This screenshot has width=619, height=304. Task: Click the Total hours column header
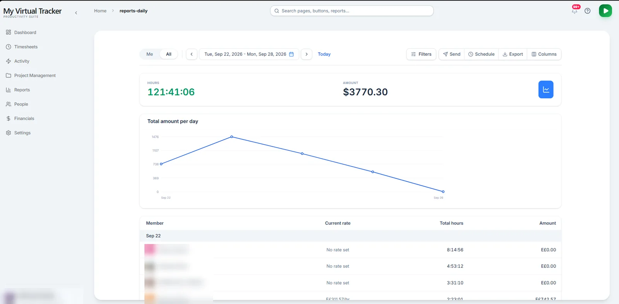click(451, 223)
